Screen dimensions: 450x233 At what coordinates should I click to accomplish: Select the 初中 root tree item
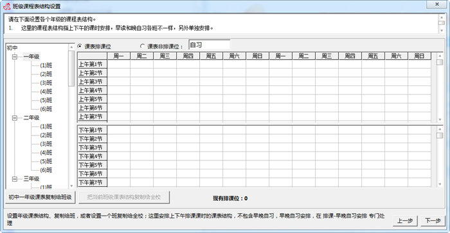12,48
